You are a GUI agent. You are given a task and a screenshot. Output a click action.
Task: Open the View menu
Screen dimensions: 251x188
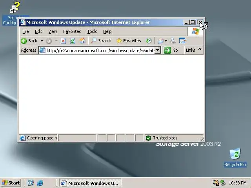click(x=53, y=31)
